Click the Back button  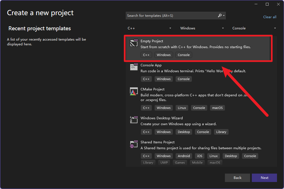(237, 178)
